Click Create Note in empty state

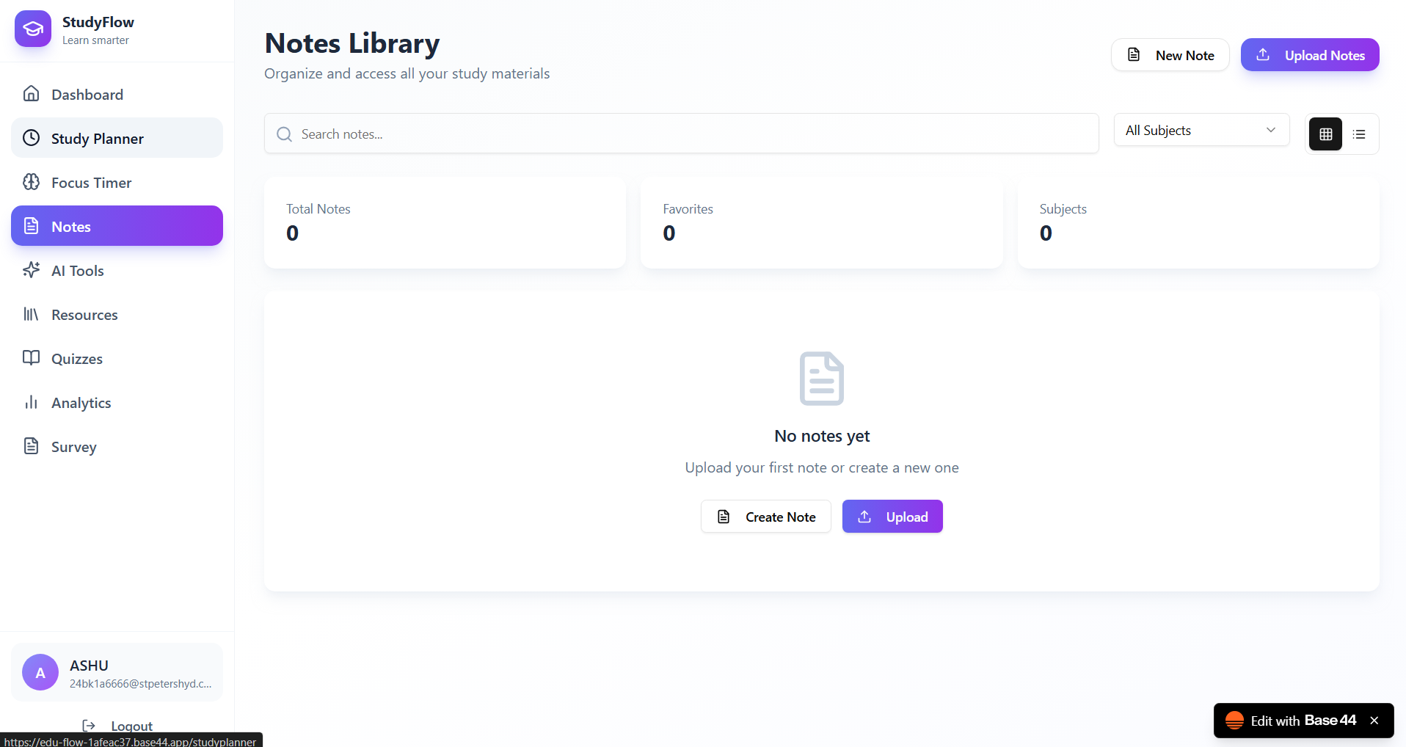point(765,517)
